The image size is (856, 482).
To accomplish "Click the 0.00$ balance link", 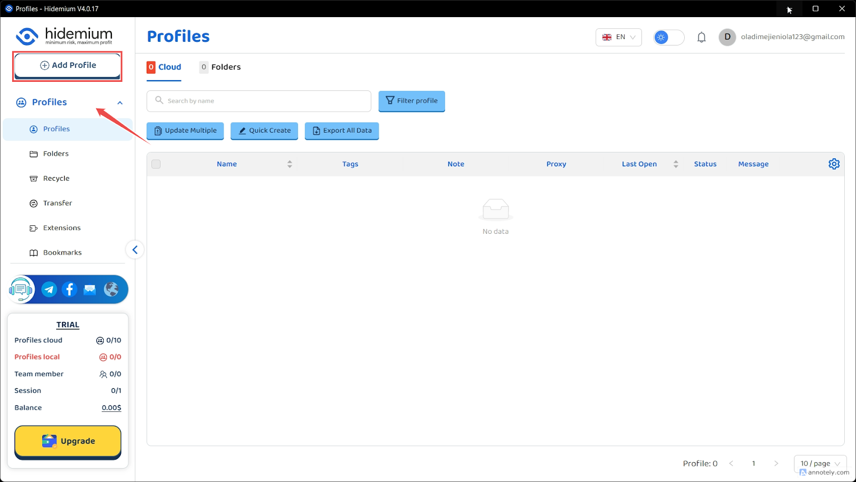I will [x=111, y=408].
